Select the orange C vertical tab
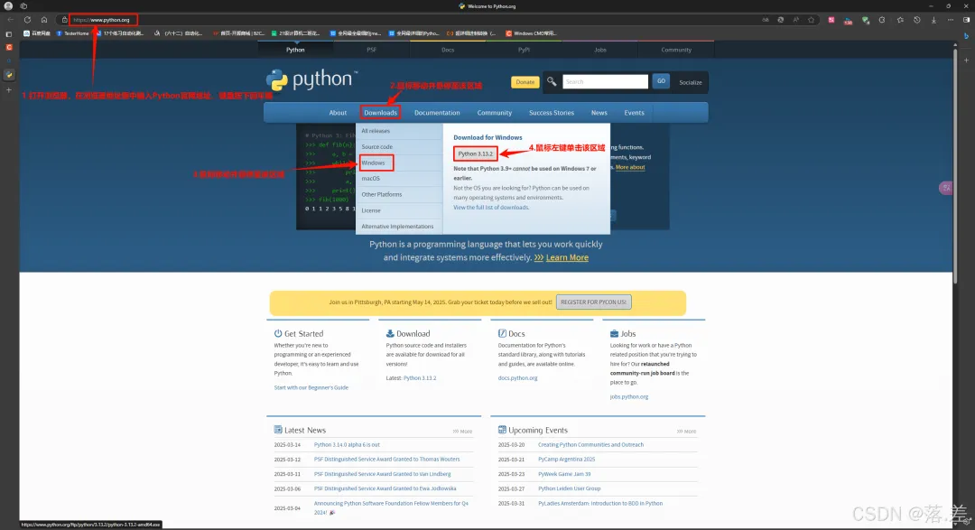The image size is (975, 530). coord(9,47)
